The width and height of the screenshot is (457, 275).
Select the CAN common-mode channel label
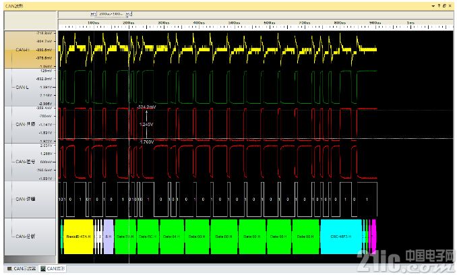click(x=26, y=125)
